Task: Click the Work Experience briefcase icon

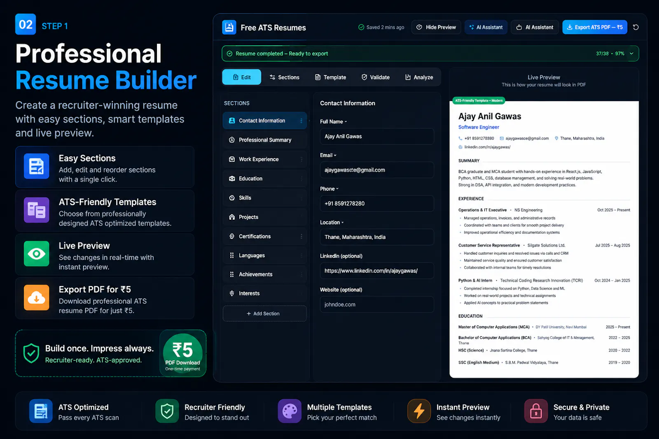Action: [232, 159]
